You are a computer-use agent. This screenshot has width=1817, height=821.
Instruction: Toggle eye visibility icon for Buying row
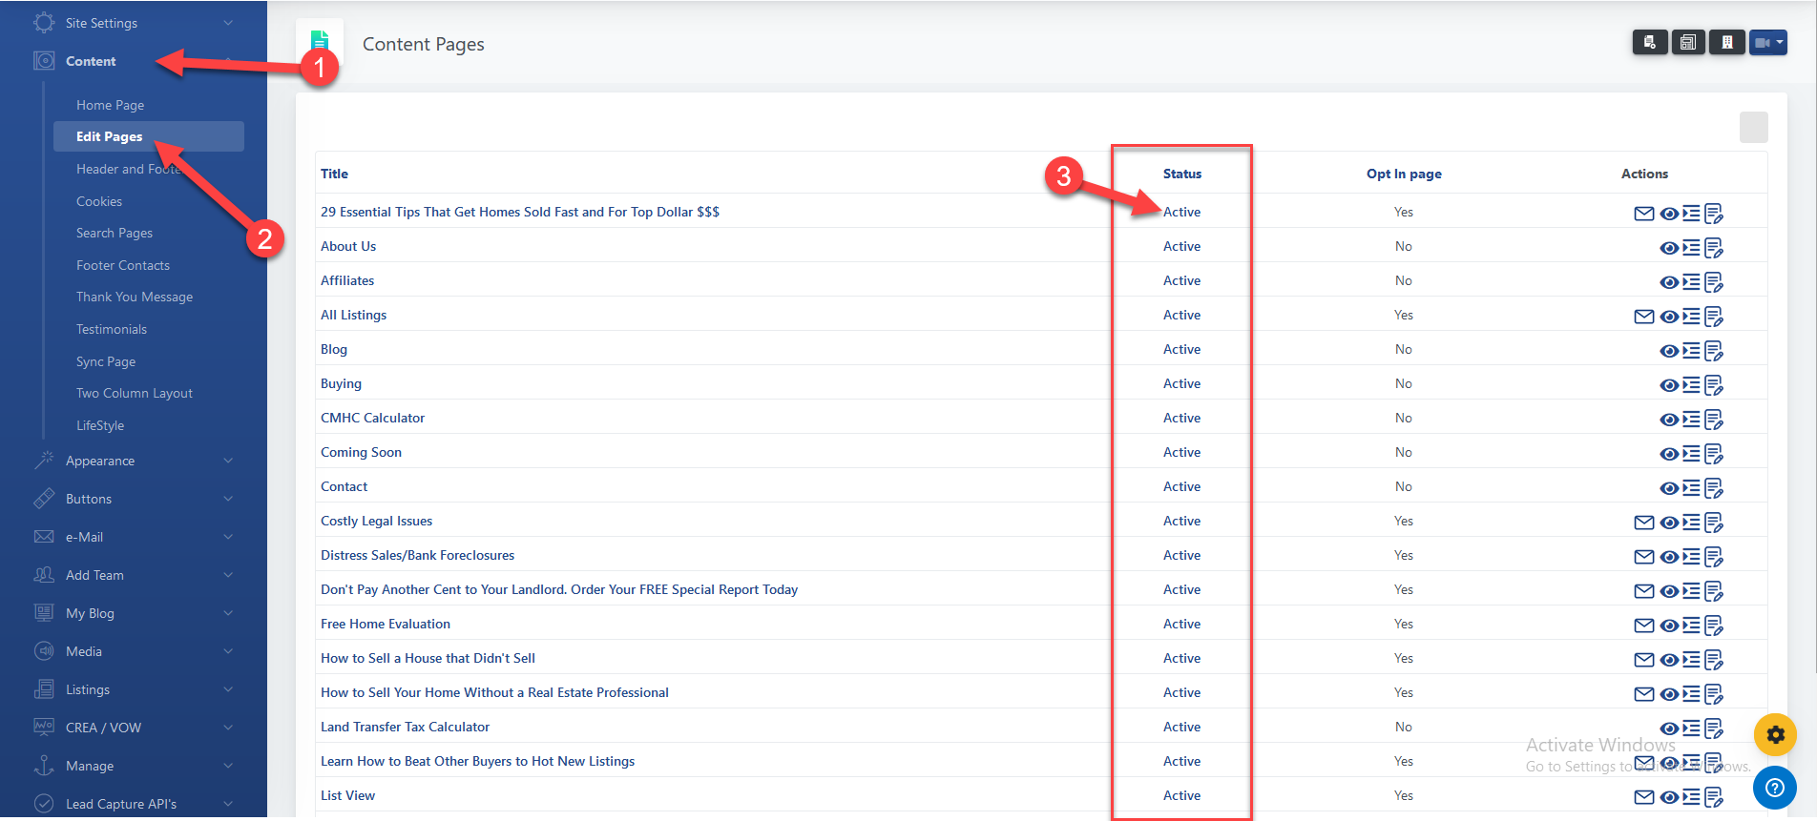point(1668,385)
